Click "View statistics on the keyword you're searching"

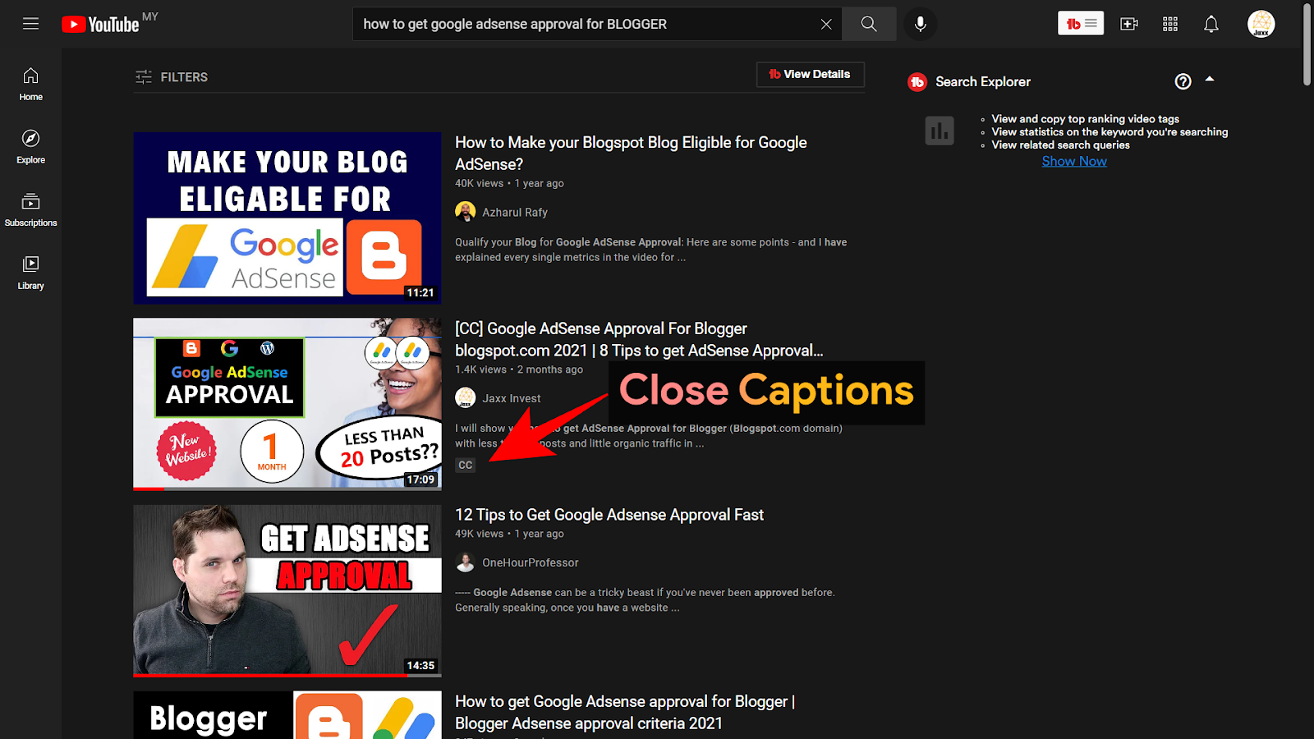coord(1110,132)
